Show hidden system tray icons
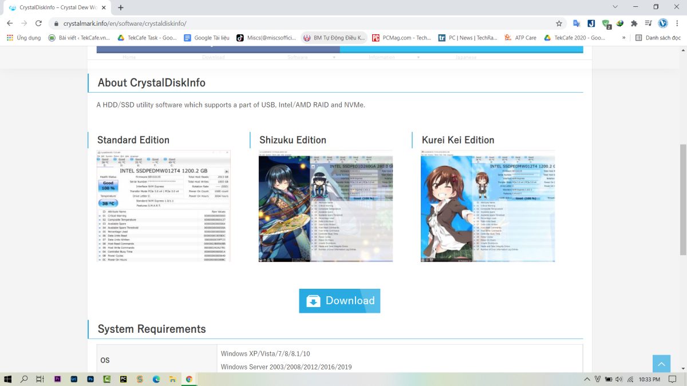 pos(587,379)
